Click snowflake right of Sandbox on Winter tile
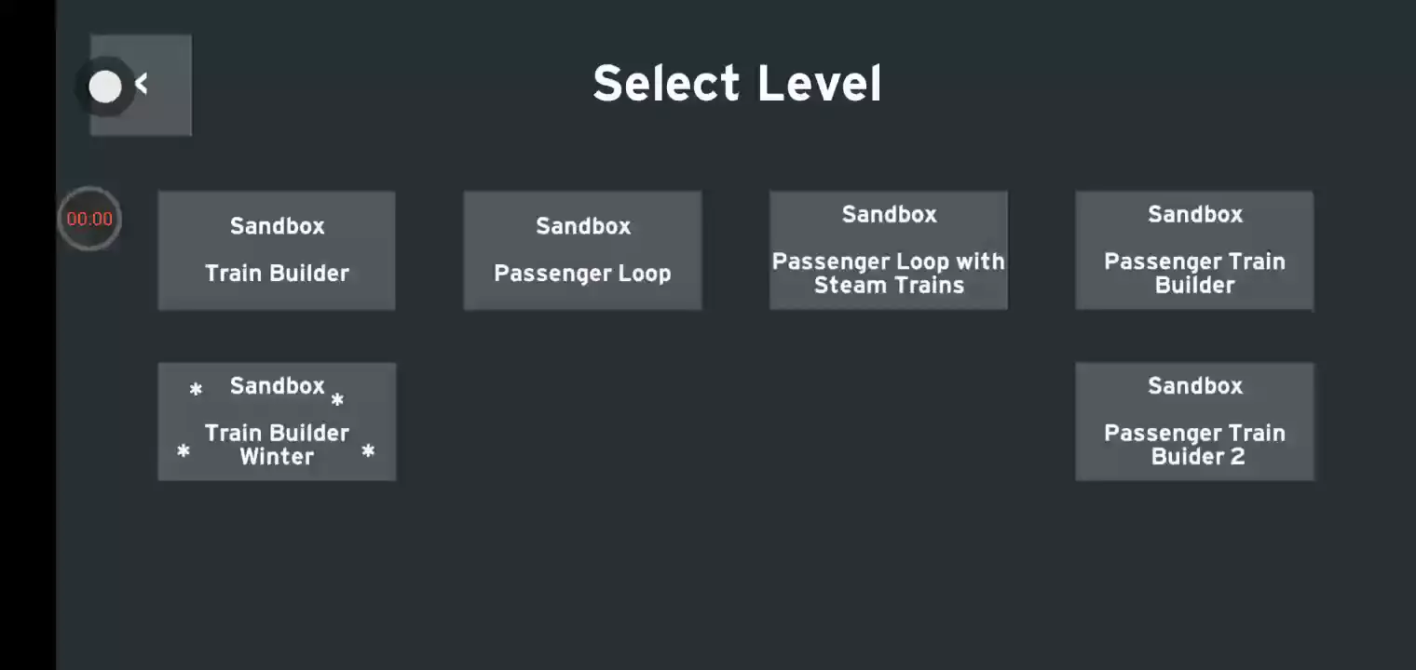The width and height of the screenshot is (1416, 670). click(337, 400)
